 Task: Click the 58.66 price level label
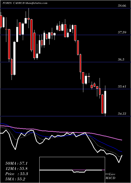tap(122, 5)
